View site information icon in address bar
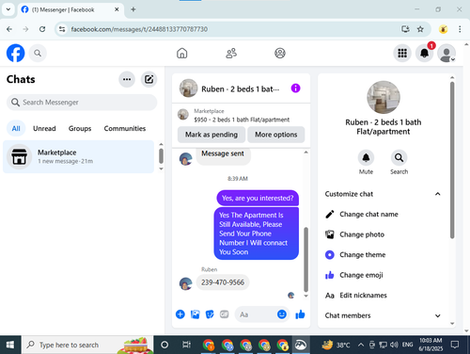This screenshot has height=354, width=470. coord(62,29)
